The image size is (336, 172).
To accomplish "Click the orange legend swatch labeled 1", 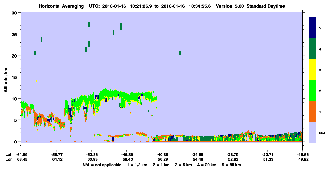I will click(x=312, y=111).
